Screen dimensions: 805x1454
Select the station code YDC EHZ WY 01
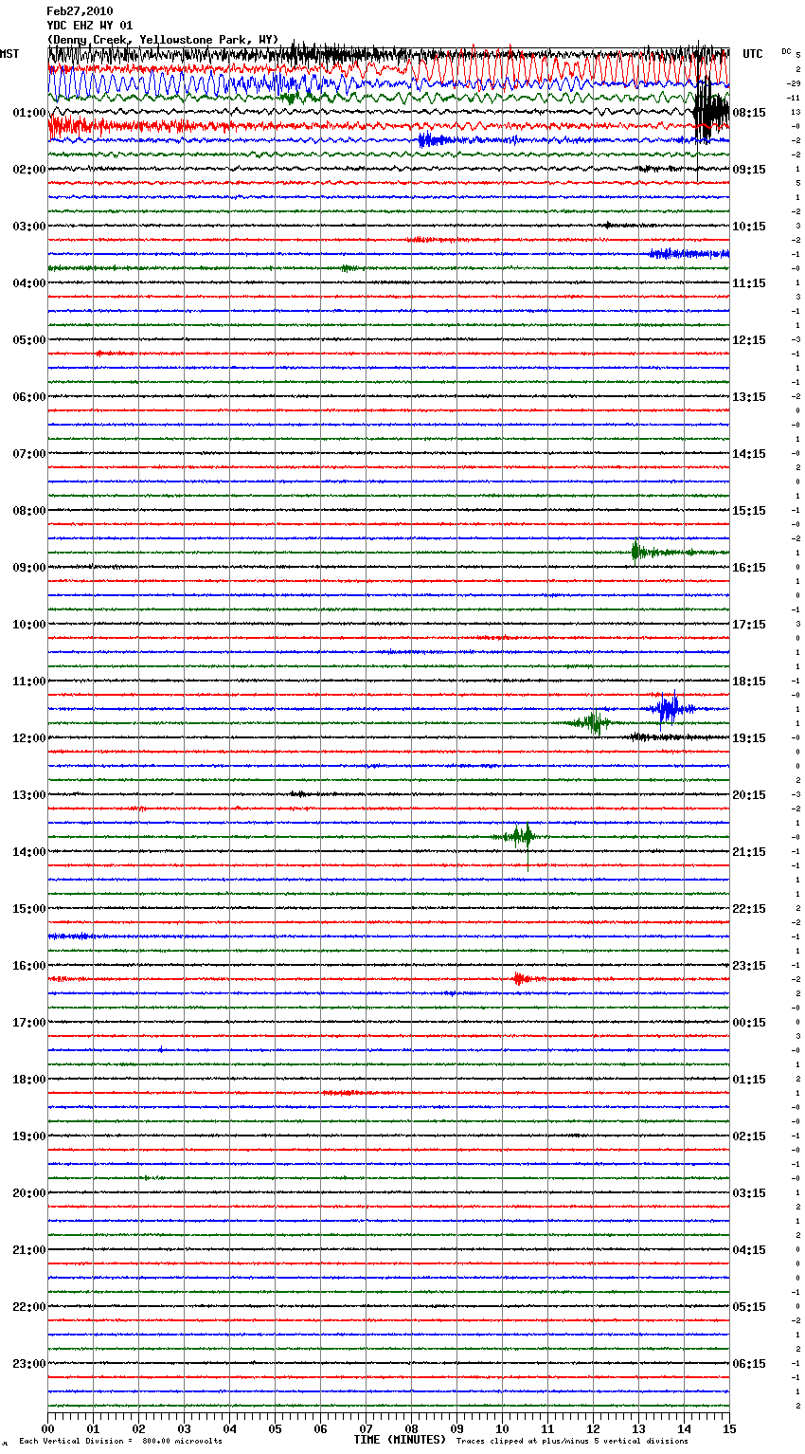pyautogui.click(x=90, y=26)
